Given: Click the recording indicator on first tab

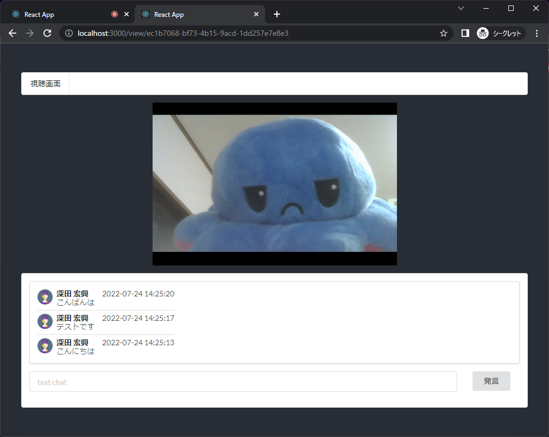Looking at the screenshot, I should (115, 14).
